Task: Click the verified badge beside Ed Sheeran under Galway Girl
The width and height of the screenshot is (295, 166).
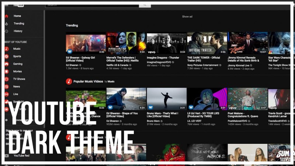Action: 80,65
